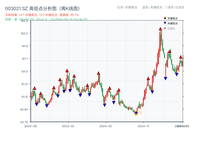
Task: Click the orange T1 label
Action: point(140,113)
